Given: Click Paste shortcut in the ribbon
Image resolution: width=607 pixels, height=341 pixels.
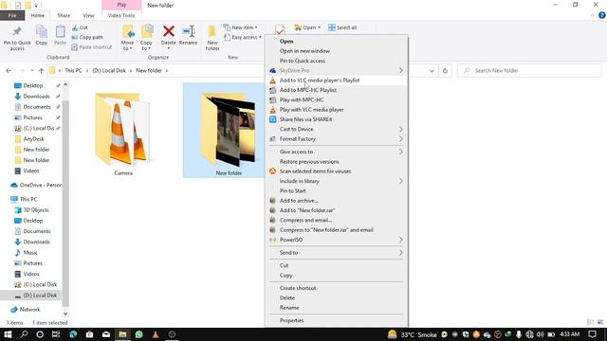Looking at the screenshot, I should (92, 47).
